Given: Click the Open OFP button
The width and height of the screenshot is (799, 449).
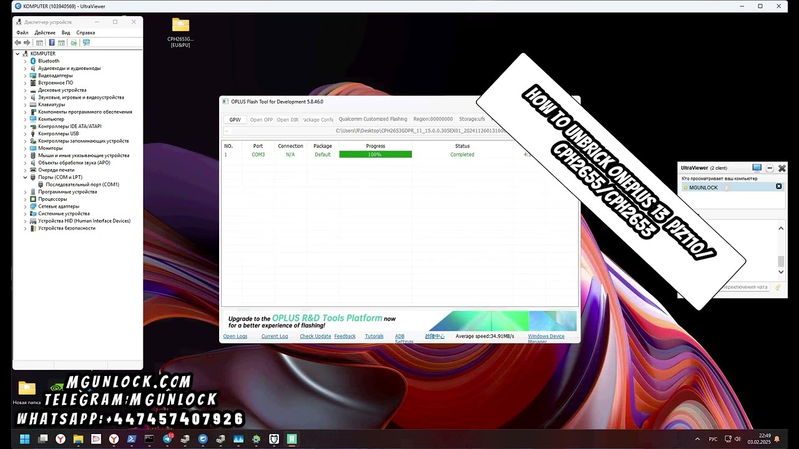Looking at the screenshot, I should coord(262,120).
